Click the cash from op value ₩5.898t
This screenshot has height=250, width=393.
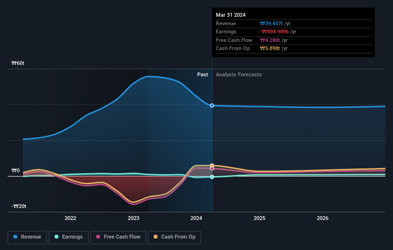pos(270,49)
